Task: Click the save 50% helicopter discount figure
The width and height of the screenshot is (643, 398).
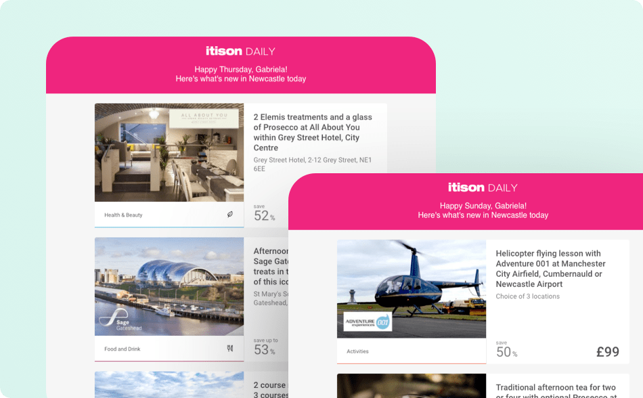Action: click(506, 350)
